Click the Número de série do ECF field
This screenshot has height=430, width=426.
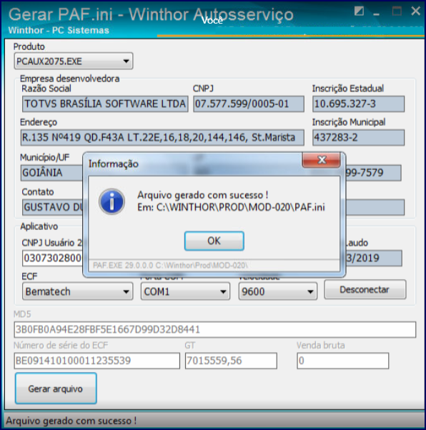coord(97,361)
